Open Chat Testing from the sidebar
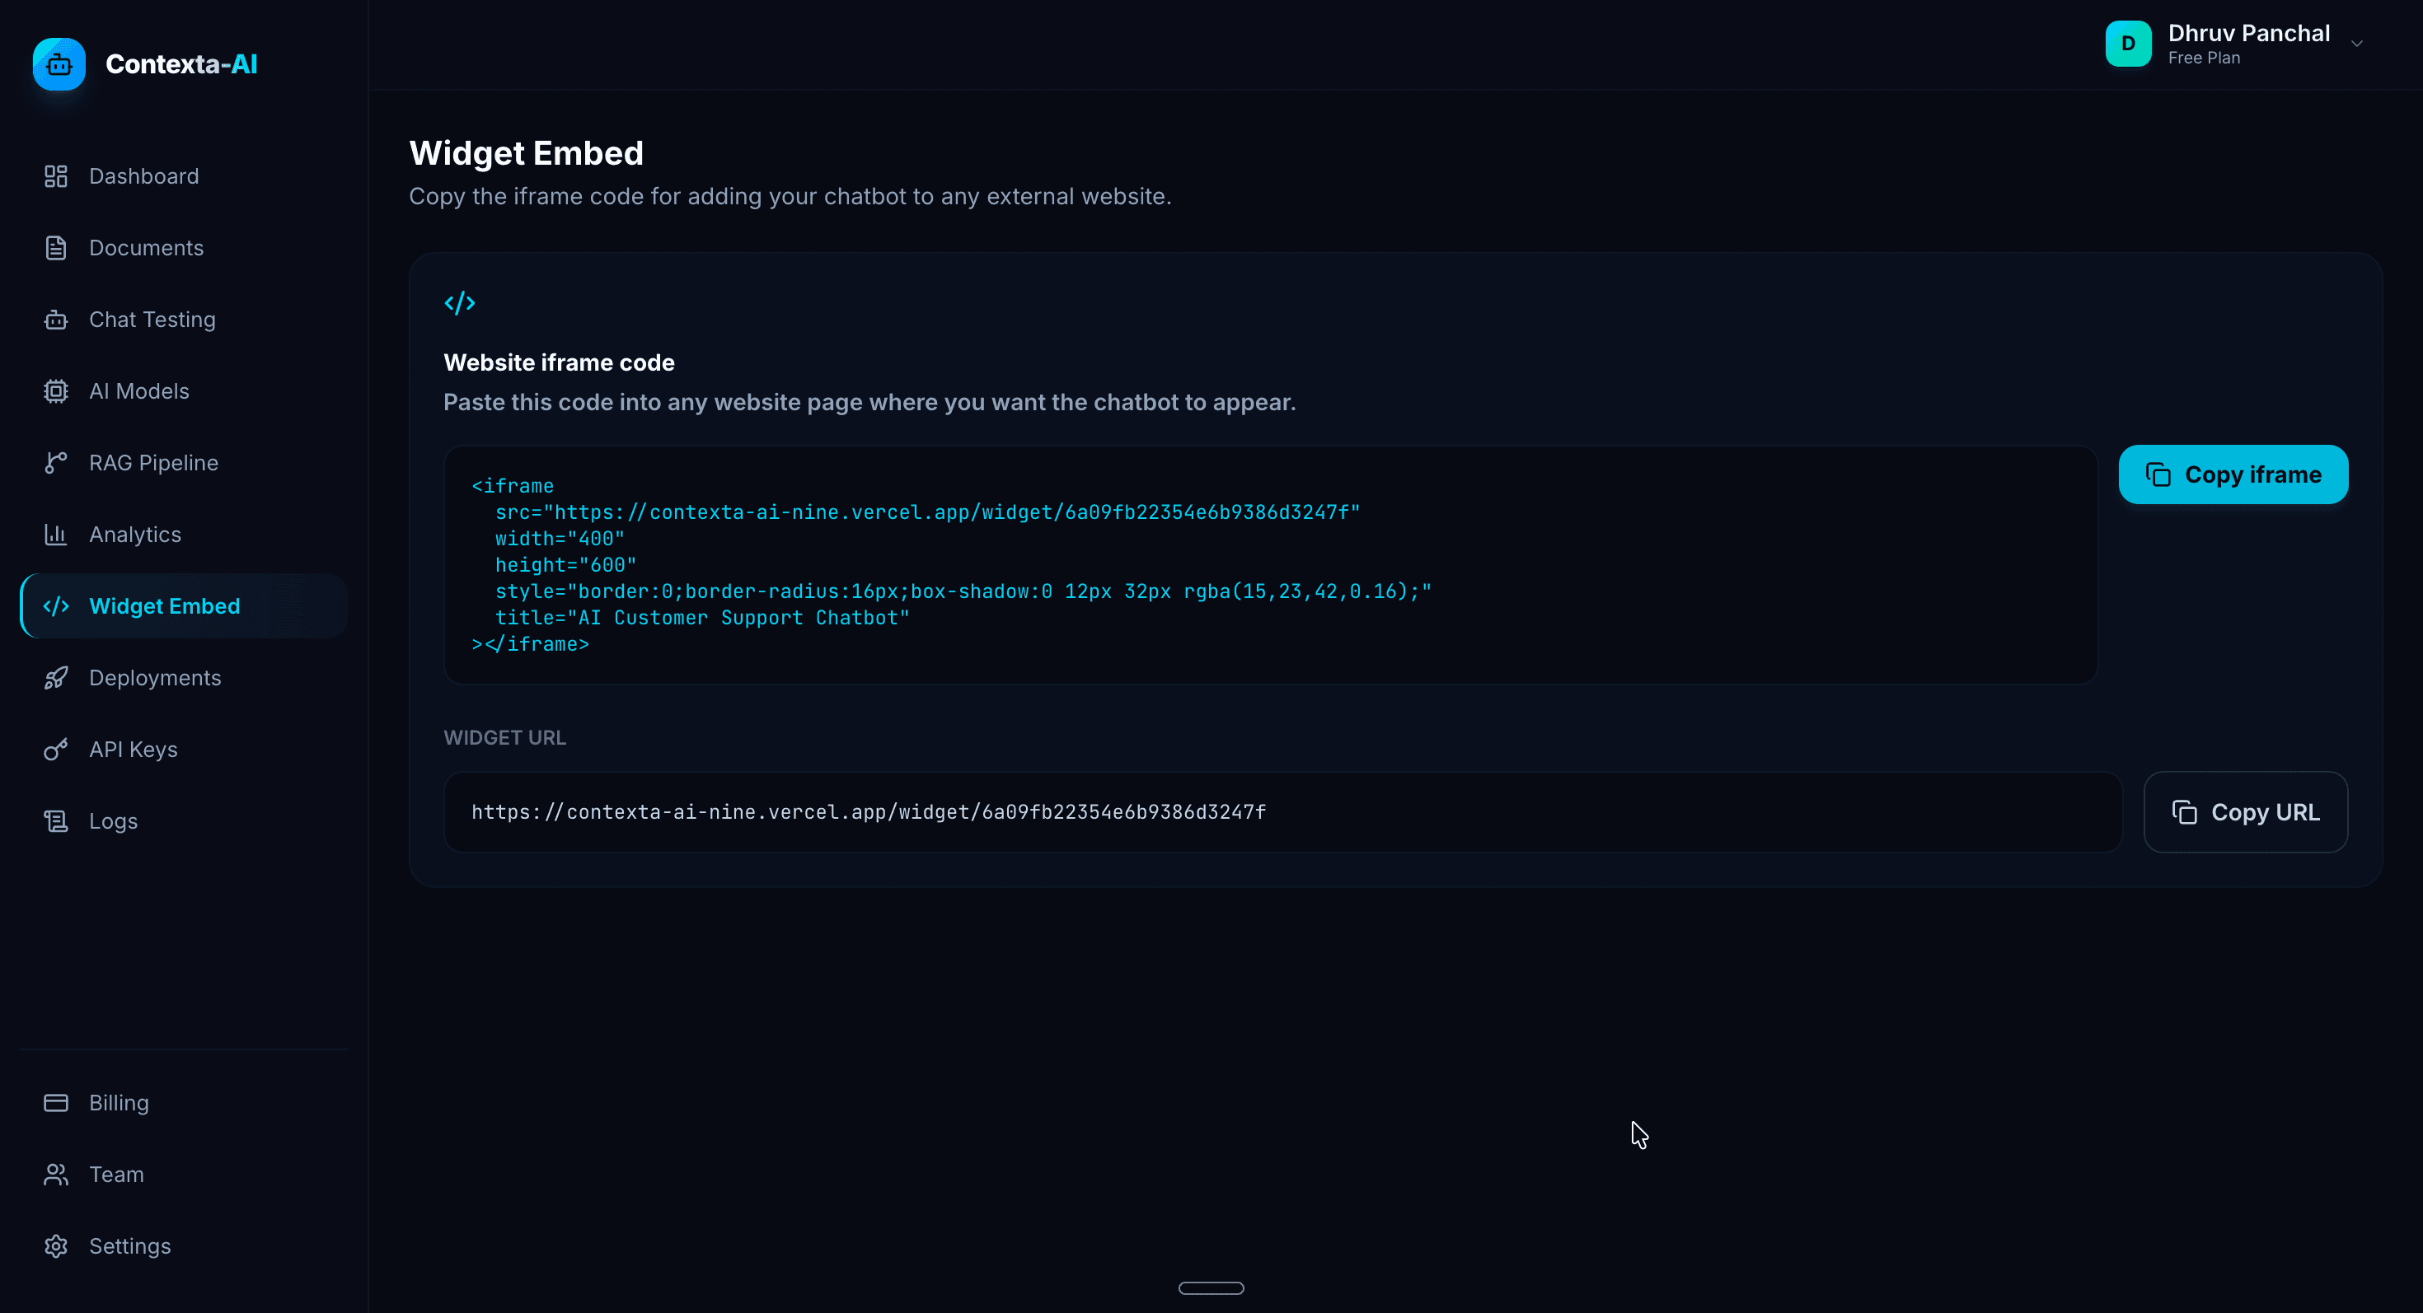This screenshot has height=1313, width=2423. [185, 320]
